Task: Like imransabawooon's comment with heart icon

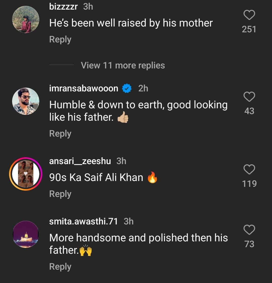Action: [x=249, y=97]
